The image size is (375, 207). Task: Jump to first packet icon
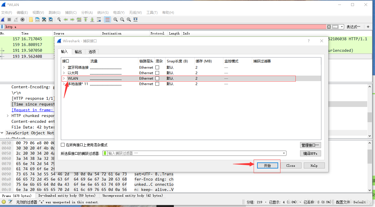tap(86, 20)
